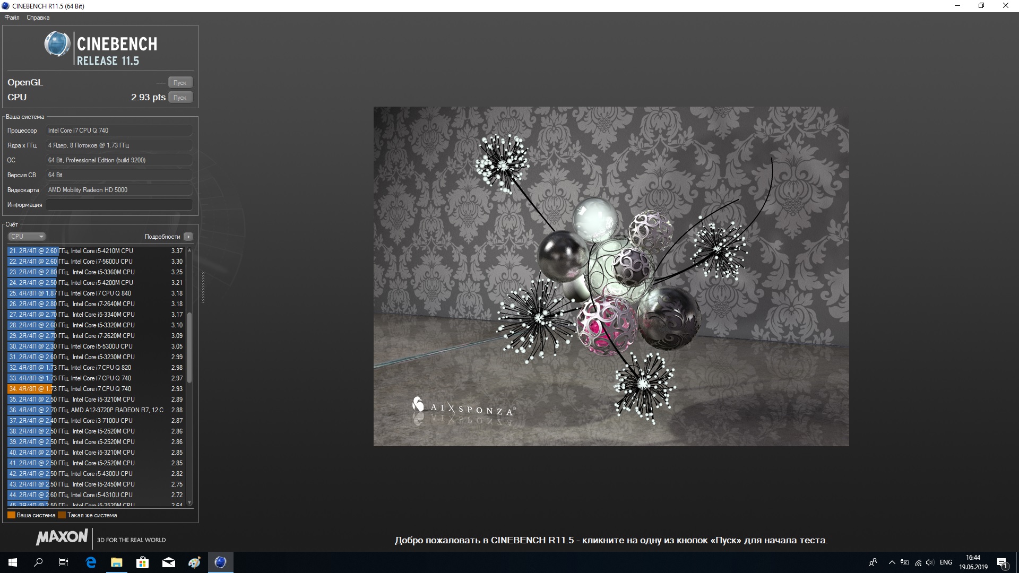This screenshot has height=573, width=1019.
Task: Click the Ваша система orange legend swatch
Action: 11,515
